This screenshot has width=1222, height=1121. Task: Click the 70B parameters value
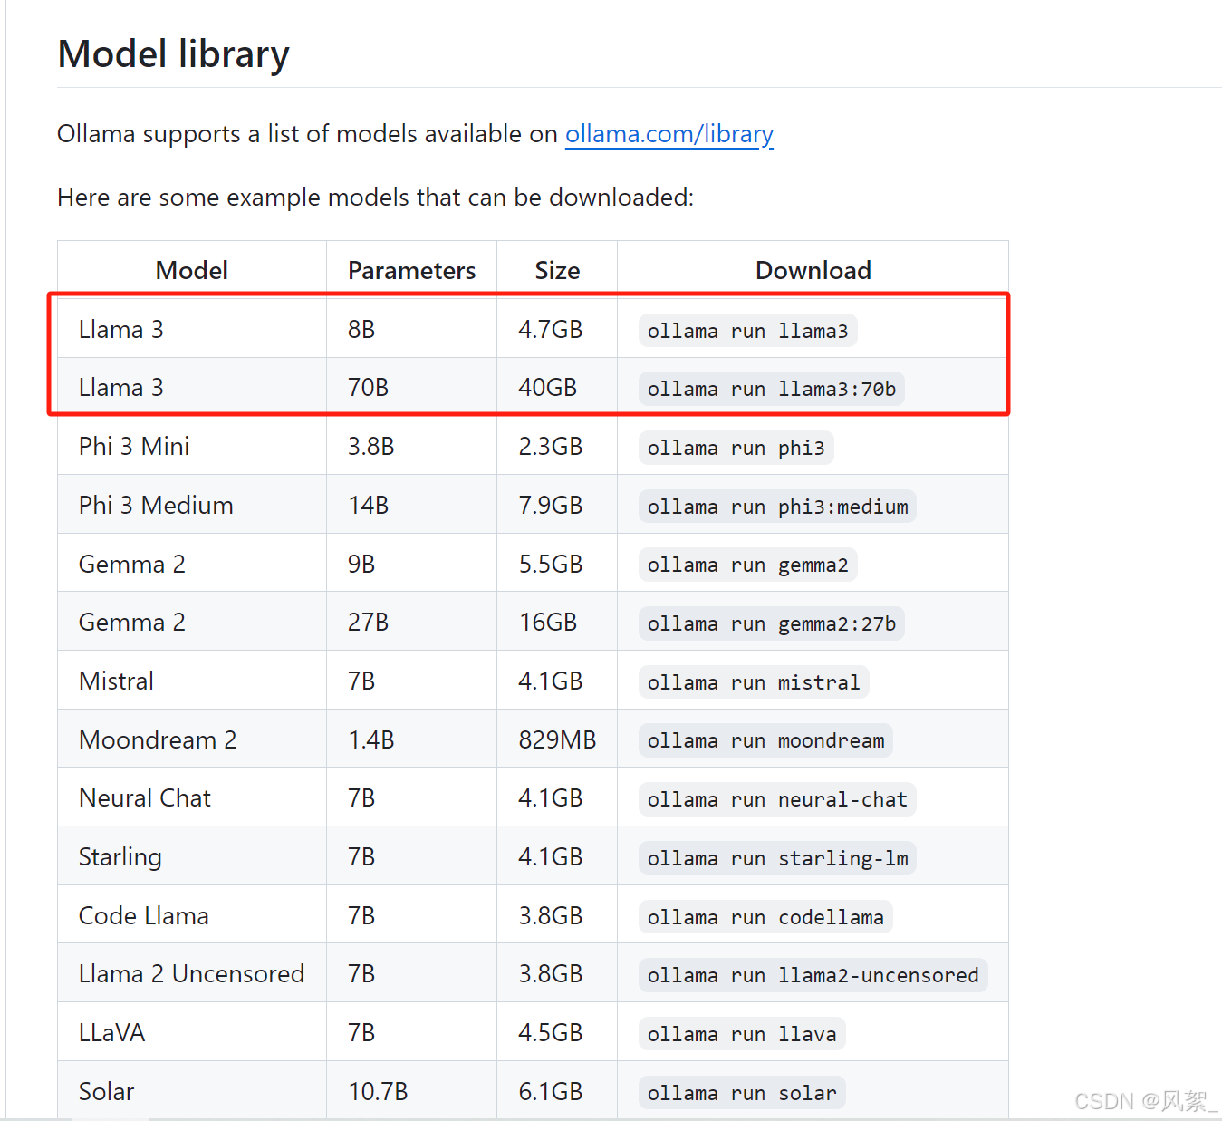(368, 387)
